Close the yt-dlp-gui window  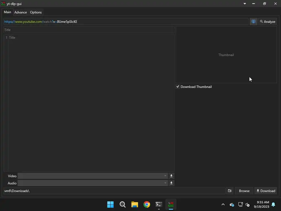click(x=276, y=4)
